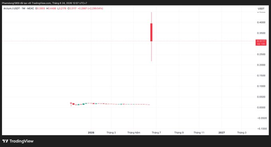Image resolution: width=271 pixels, height=147 pixels.
Task: Select the close value in the chart legend
Action: click(73, 8)
